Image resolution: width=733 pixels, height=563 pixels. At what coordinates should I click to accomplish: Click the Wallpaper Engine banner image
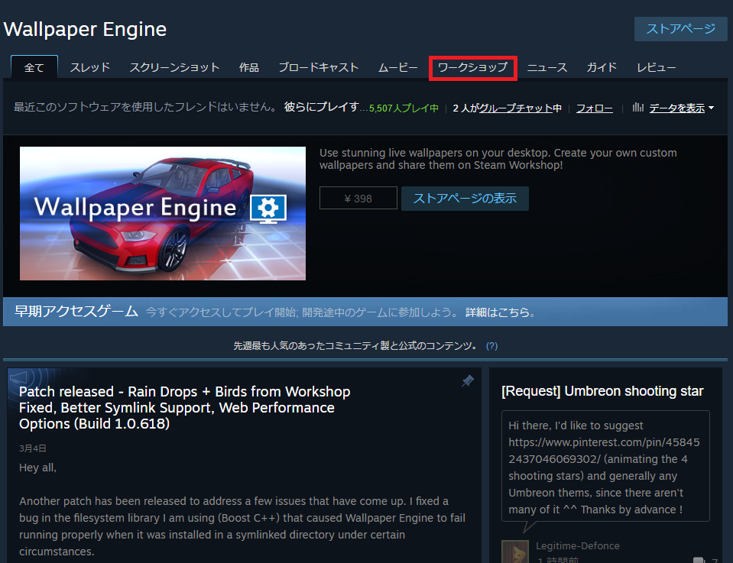[163, 214]
